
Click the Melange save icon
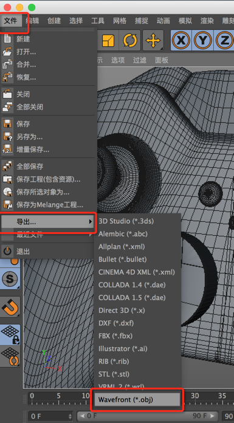point(7,205)
